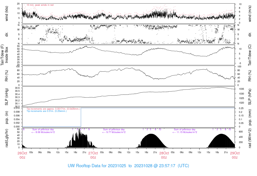257x176 pixels.
Task: Click the SLP (inHg) axis label
Action: point(7,96)
